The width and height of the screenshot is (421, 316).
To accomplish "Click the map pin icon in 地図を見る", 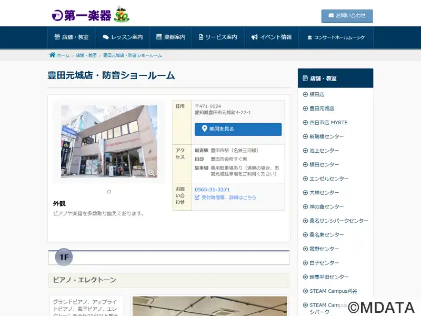I will (x=205, y=129).
